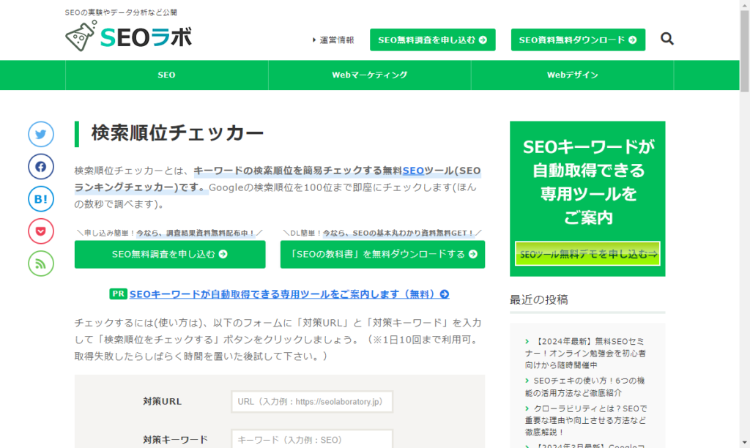Viewport: 750px width, 448px height.
Task: Open the SEO navigation menu
Action: coord(166,75)
